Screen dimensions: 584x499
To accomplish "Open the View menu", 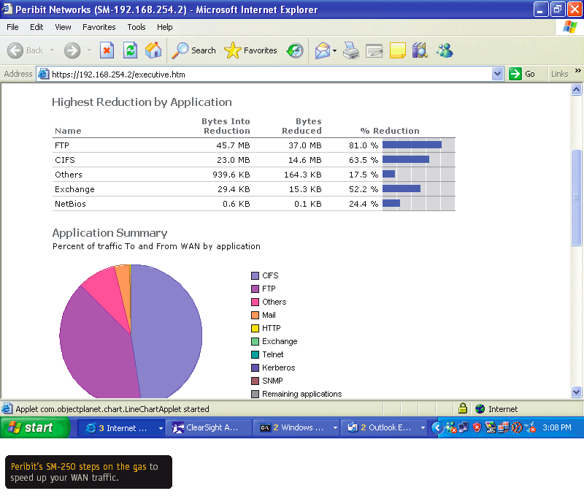I will tap(63, 27).
